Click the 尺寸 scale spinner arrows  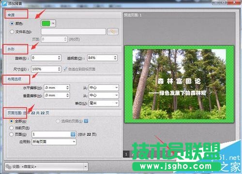pos(59,69)
